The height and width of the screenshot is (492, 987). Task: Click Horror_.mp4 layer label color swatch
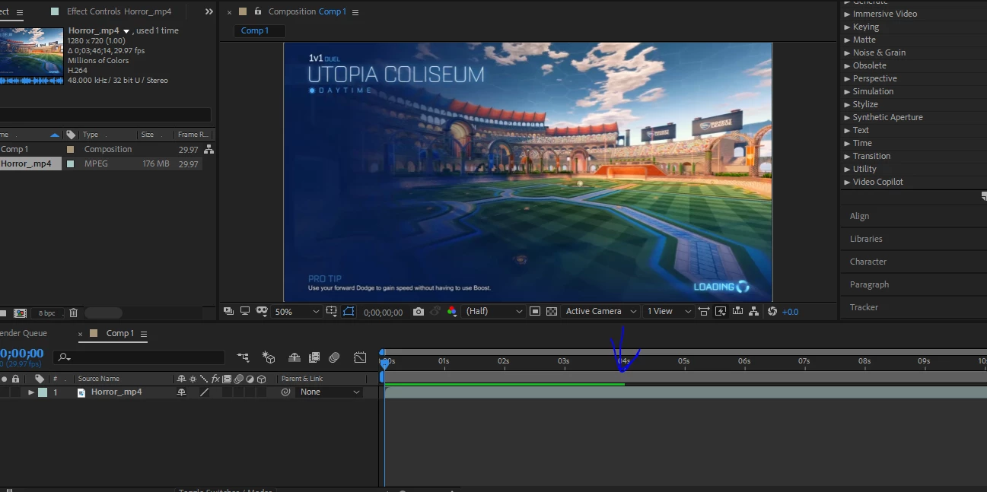[x=43, y=392]
